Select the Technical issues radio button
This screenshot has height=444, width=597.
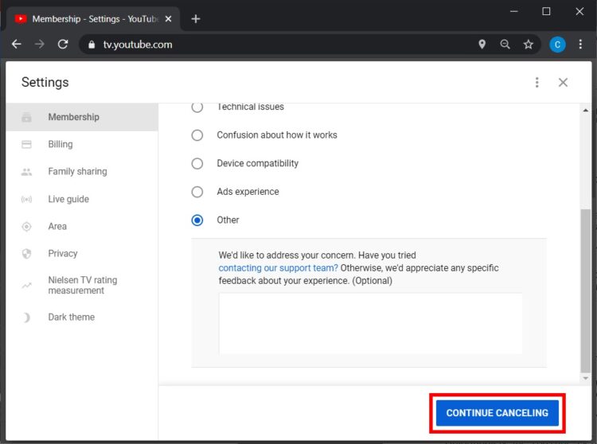(197, 107)
